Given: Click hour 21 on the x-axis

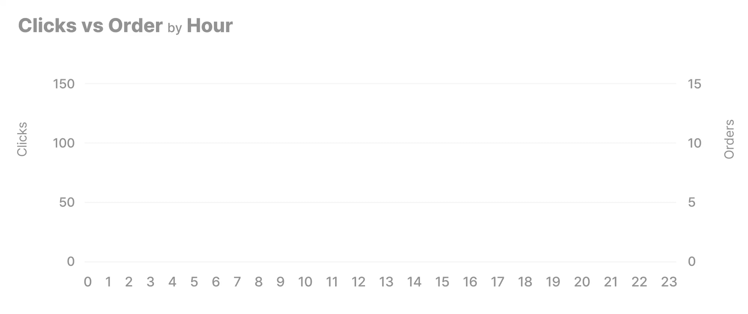Looking at the screenshot, I should coord(611,282).
